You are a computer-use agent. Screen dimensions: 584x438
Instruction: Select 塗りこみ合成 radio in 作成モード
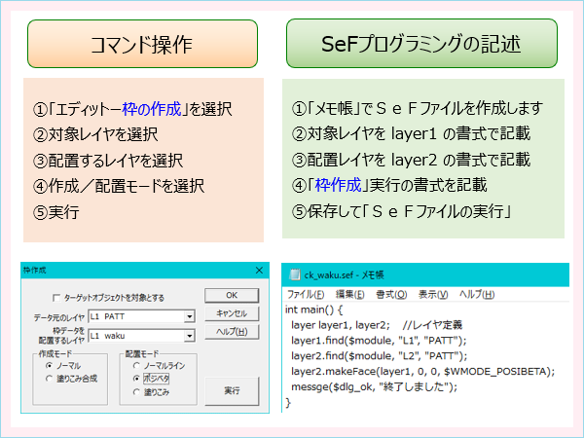39,380
